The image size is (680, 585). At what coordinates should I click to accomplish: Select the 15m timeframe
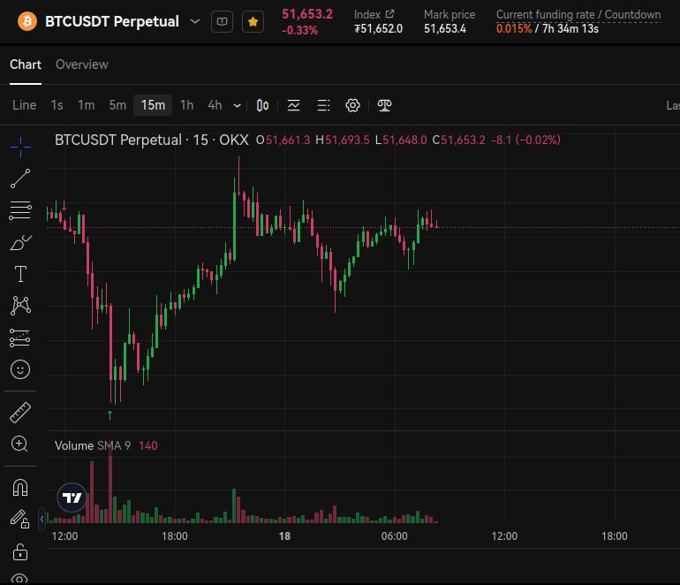coord(153,105)
